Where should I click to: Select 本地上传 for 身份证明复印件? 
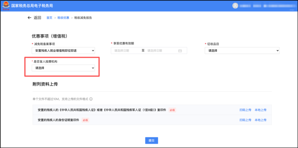260,120
